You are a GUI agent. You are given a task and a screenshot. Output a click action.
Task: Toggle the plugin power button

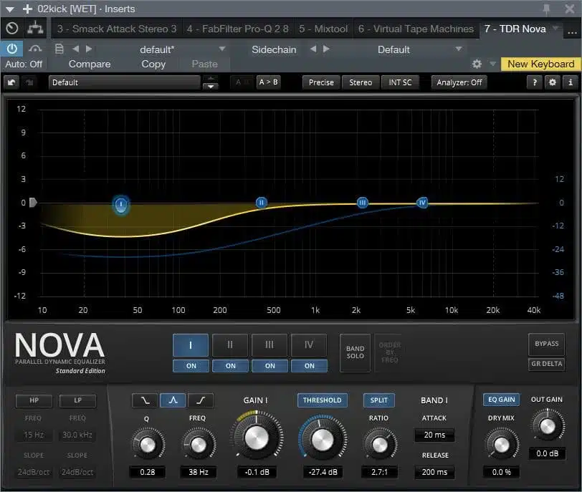point(11,49)
